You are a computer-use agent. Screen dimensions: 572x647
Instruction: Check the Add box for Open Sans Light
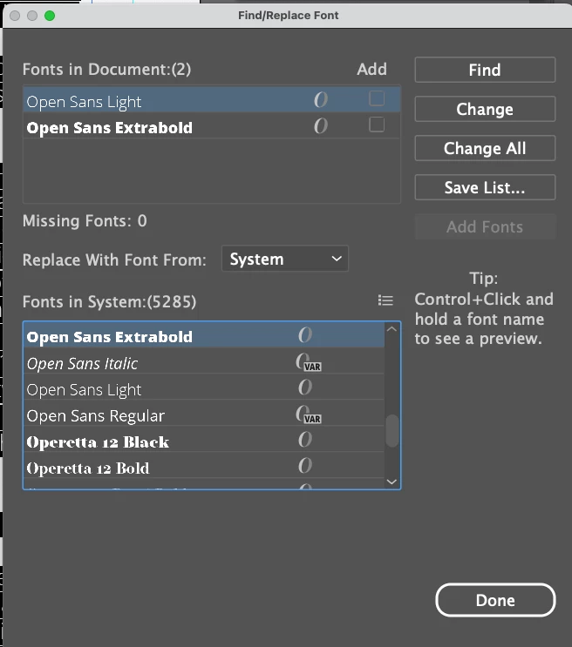point(377,98)
